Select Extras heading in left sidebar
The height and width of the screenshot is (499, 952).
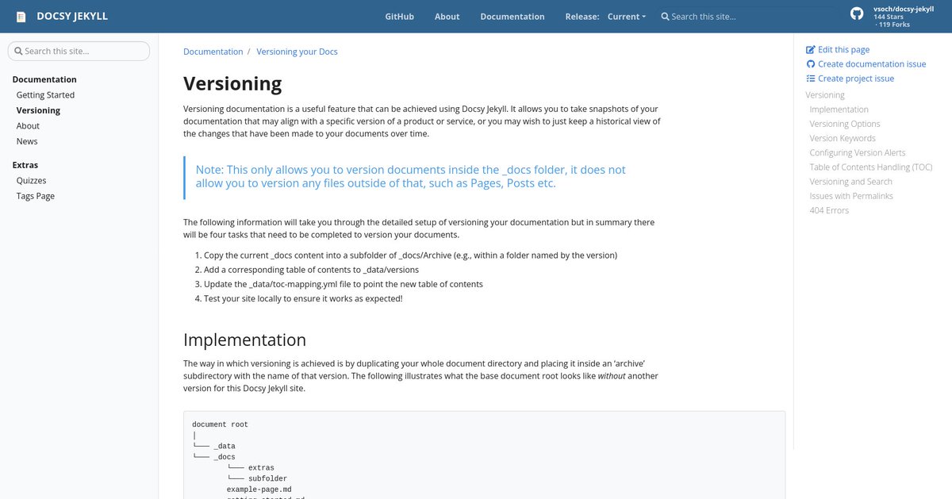point(25,165)
